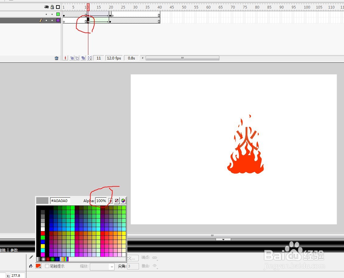Image resolution: width=344 pixels, height=278 pixels.
Task: Click the gray current color preview
Action: point(42,201)
